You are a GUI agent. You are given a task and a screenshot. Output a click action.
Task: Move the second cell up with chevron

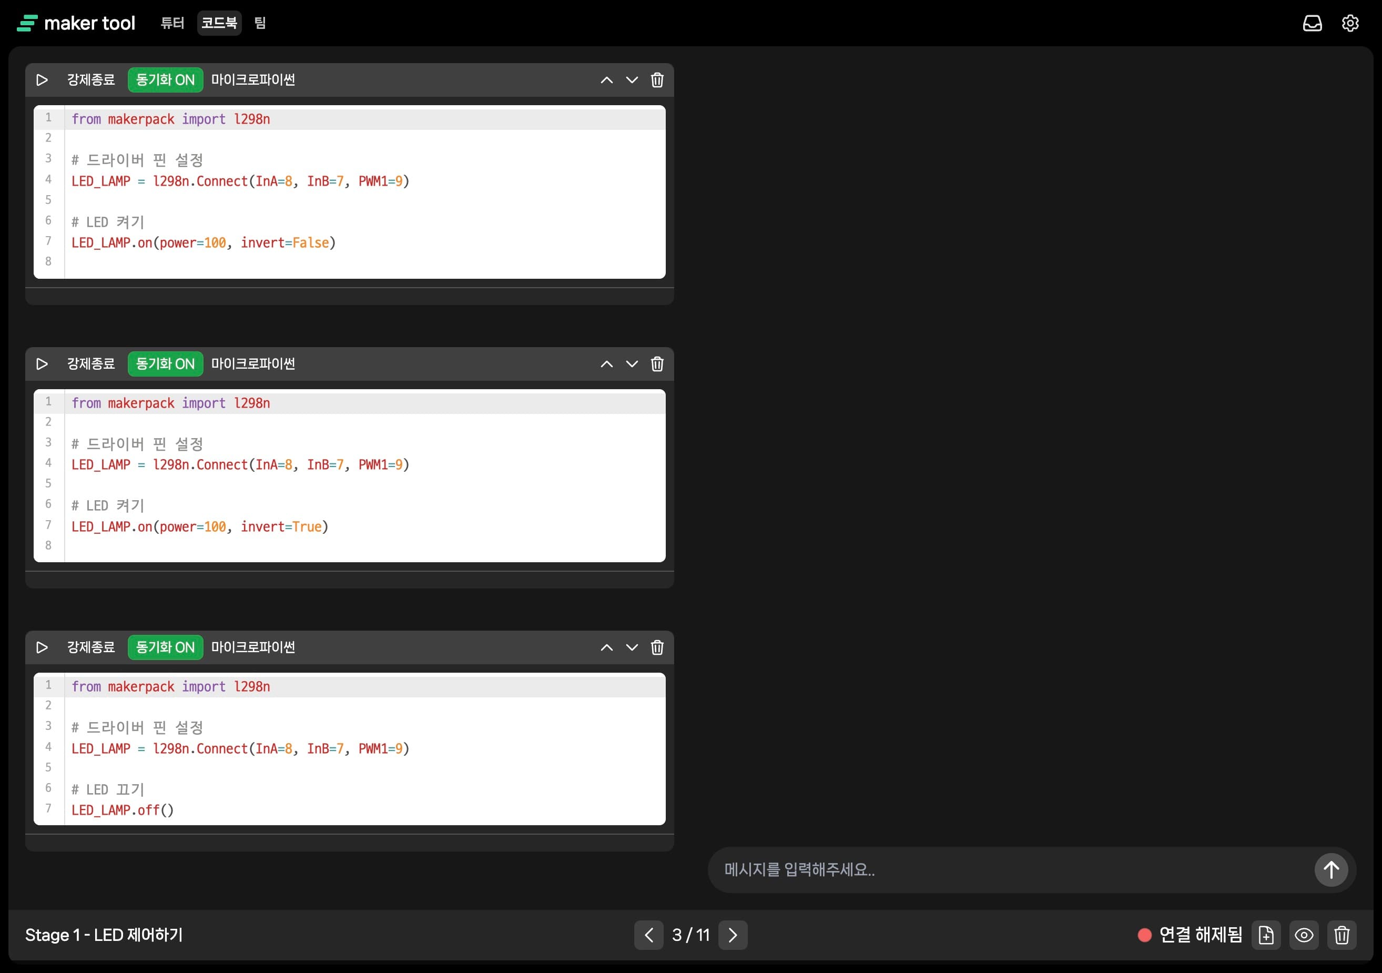(x=606, y=363)
